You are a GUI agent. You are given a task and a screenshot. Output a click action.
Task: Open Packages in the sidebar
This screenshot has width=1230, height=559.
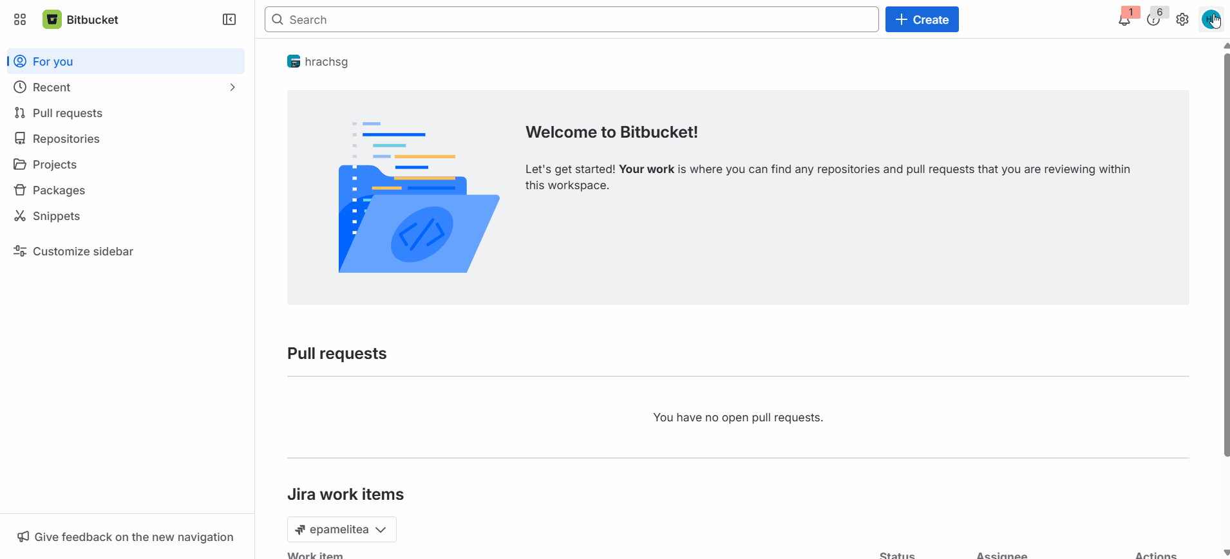59,190
